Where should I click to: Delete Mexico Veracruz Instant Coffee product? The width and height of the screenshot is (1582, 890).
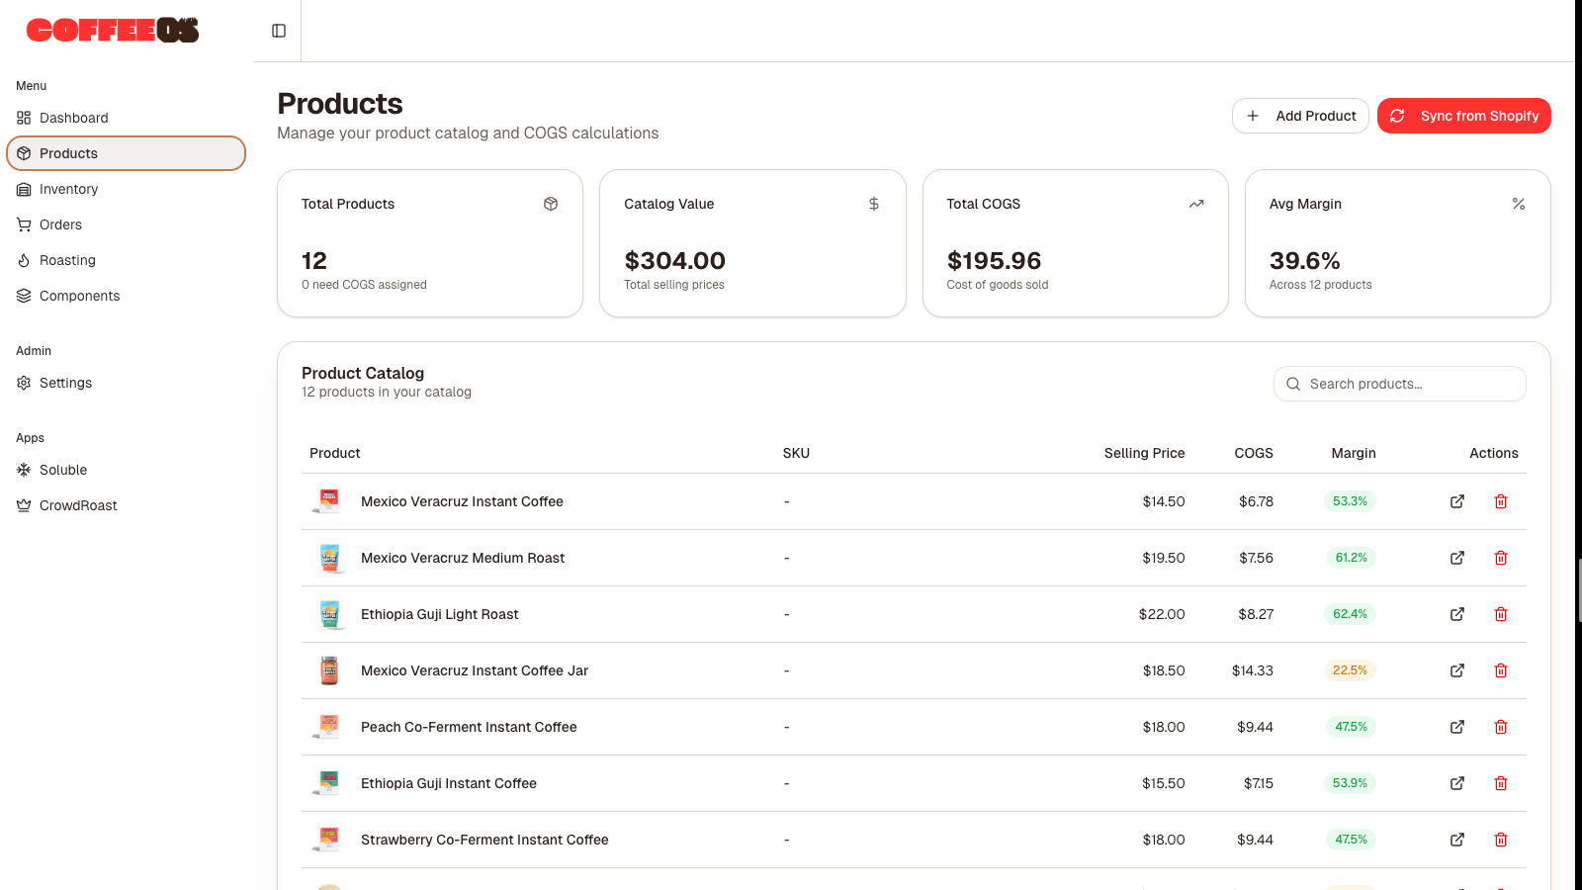tap(1501, 501)
